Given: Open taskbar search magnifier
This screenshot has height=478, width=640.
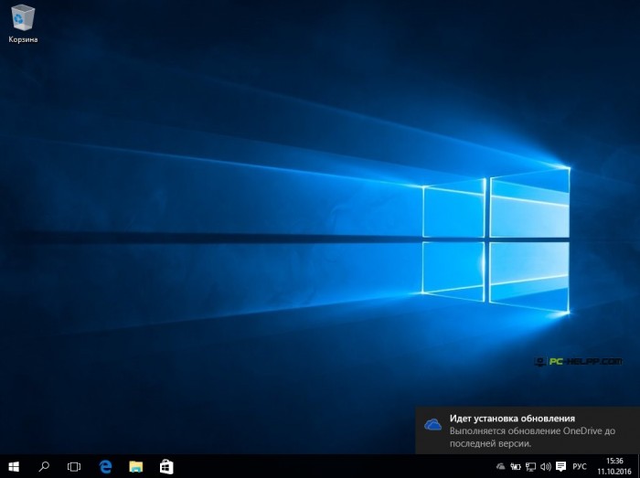Looking at the screenshot, I should click(x=44, y=466).
